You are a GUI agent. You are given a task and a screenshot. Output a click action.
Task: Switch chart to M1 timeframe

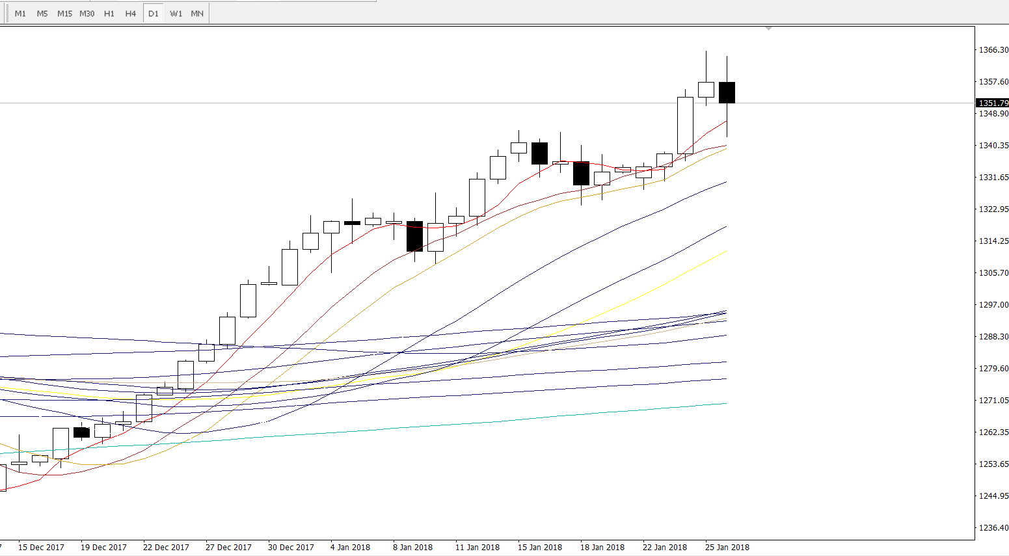tap(20, 14)
